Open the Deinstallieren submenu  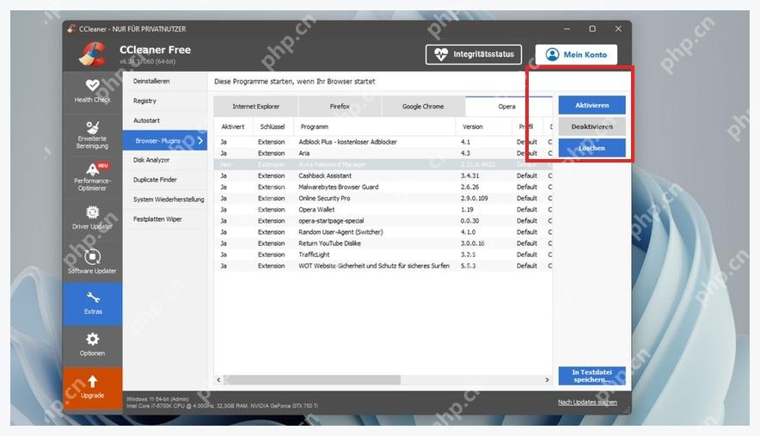click(x=165, y=82)
